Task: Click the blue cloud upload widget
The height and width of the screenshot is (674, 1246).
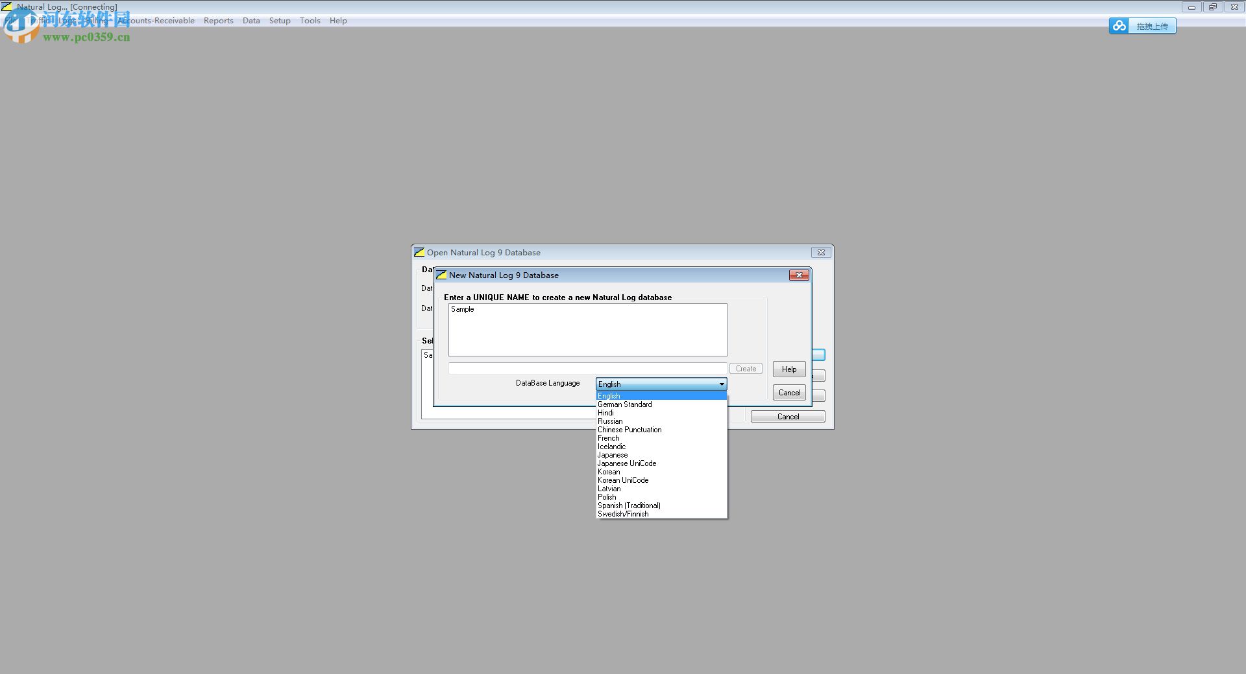Action: 1142,26
